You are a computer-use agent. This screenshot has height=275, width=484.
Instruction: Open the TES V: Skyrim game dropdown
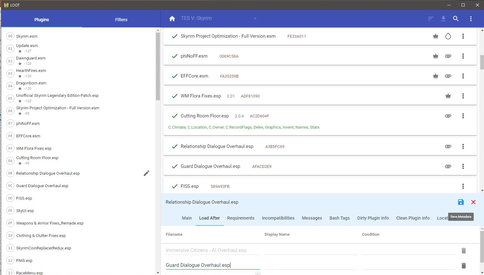255,18
